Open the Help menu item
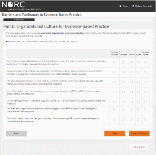 (123, 6)
